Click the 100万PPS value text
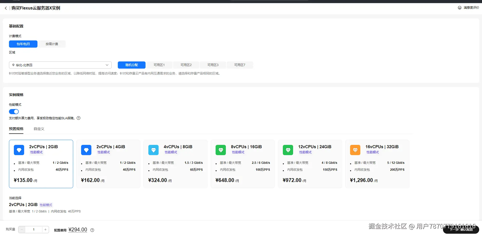 tap(263, 170)
